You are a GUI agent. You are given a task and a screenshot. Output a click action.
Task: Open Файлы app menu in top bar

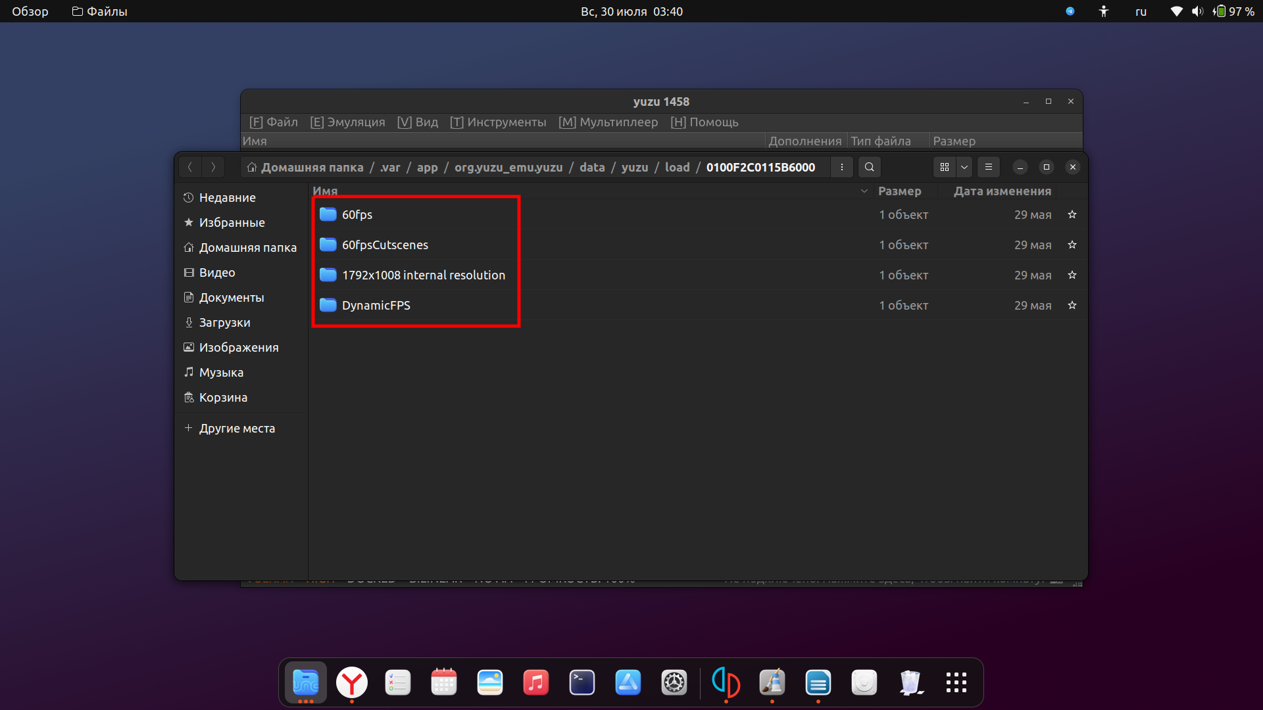pos(99,11)
